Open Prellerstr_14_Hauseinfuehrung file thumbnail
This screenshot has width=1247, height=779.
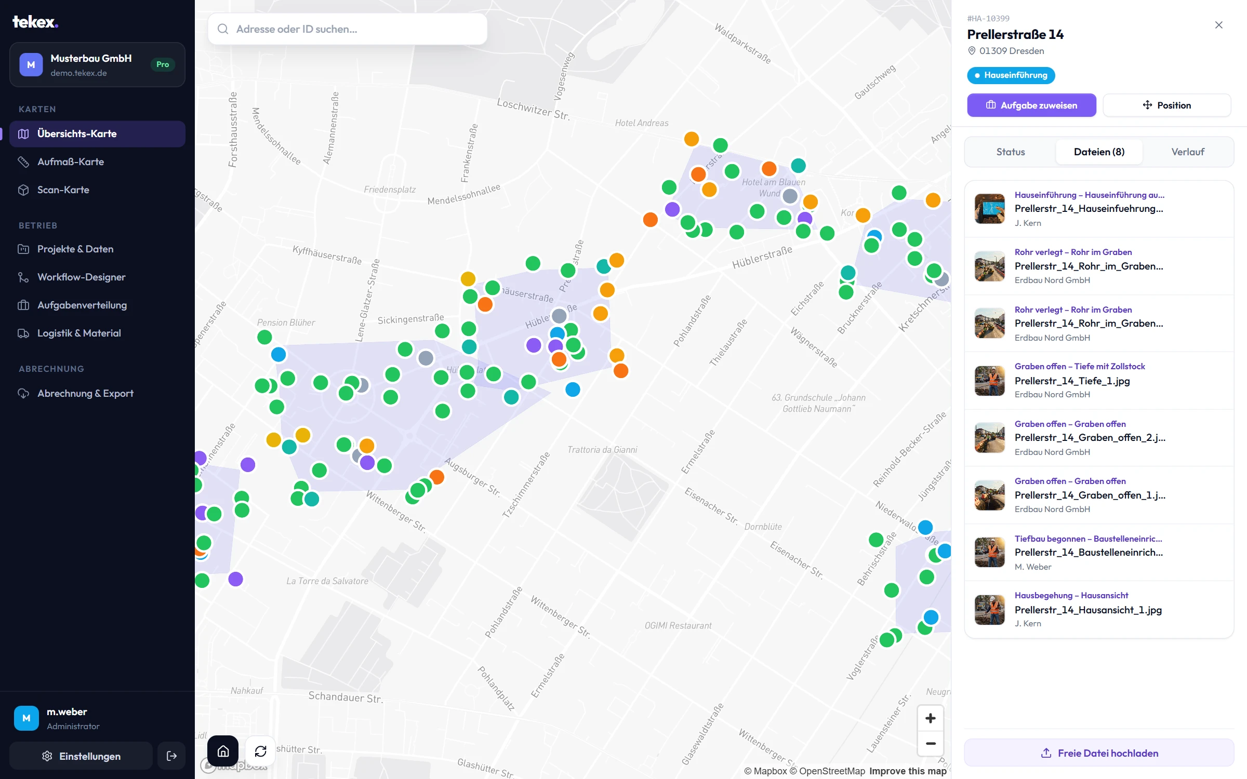pos(989,209)
